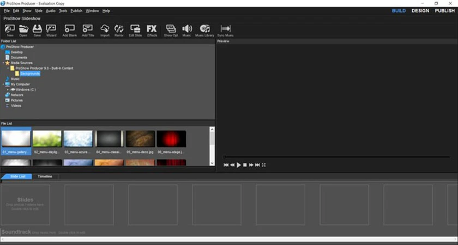This screenshot has height=245, width=458.
Task: Open the Remix tool
Action: pos(119,30)
